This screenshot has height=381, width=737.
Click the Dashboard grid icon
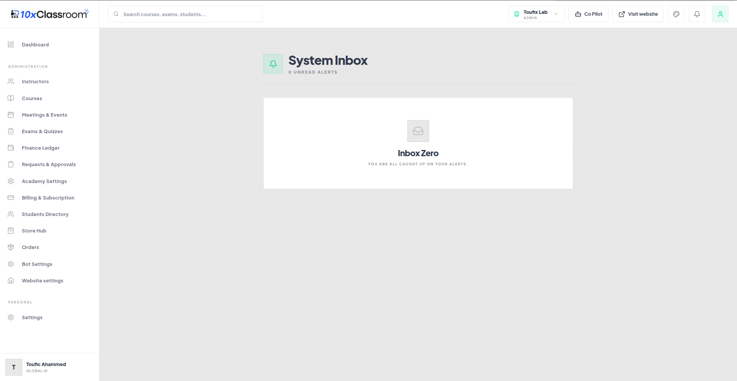pos(11,45)
